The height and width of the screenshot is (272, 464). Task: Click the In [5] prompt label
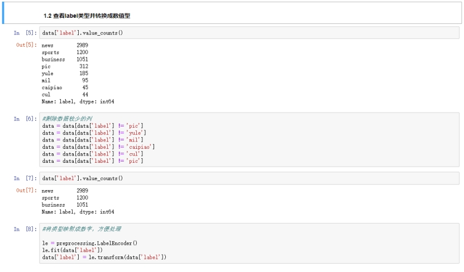click(x=25, y=33)
